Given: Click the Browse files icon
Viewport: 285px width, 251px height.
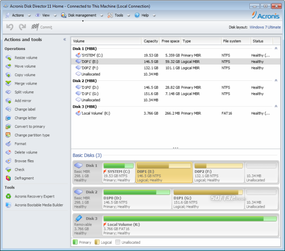Looking at the screenshot, I should pos(9,161).
